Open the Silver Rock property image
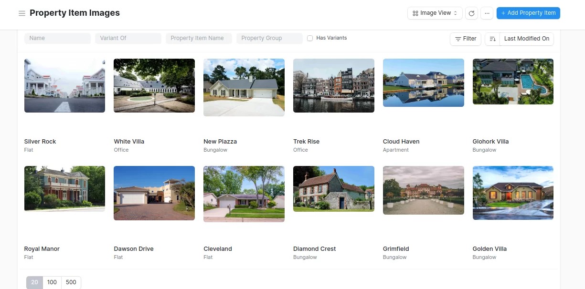Screen dimensions: 585x289 [x=64, y=85]
